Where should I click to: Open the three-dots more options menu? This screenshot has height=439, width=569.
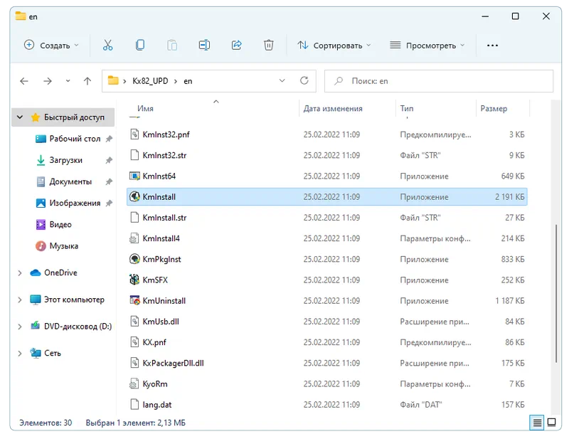[x=492, y=45]
